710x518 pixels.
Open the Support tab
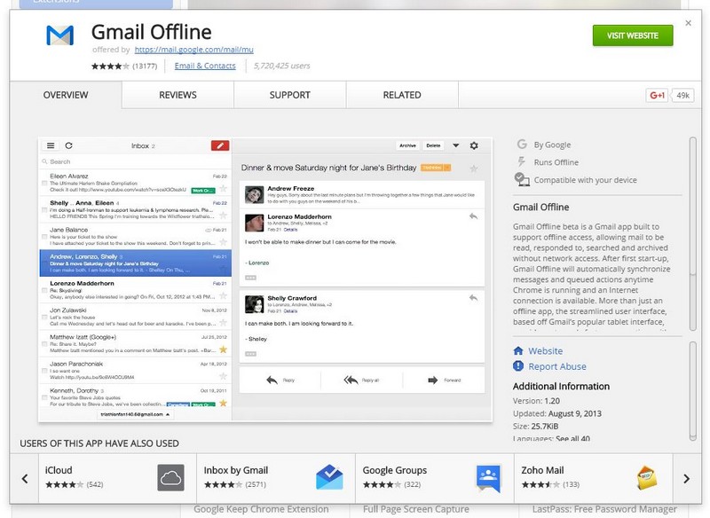click(x=290, y=95)
